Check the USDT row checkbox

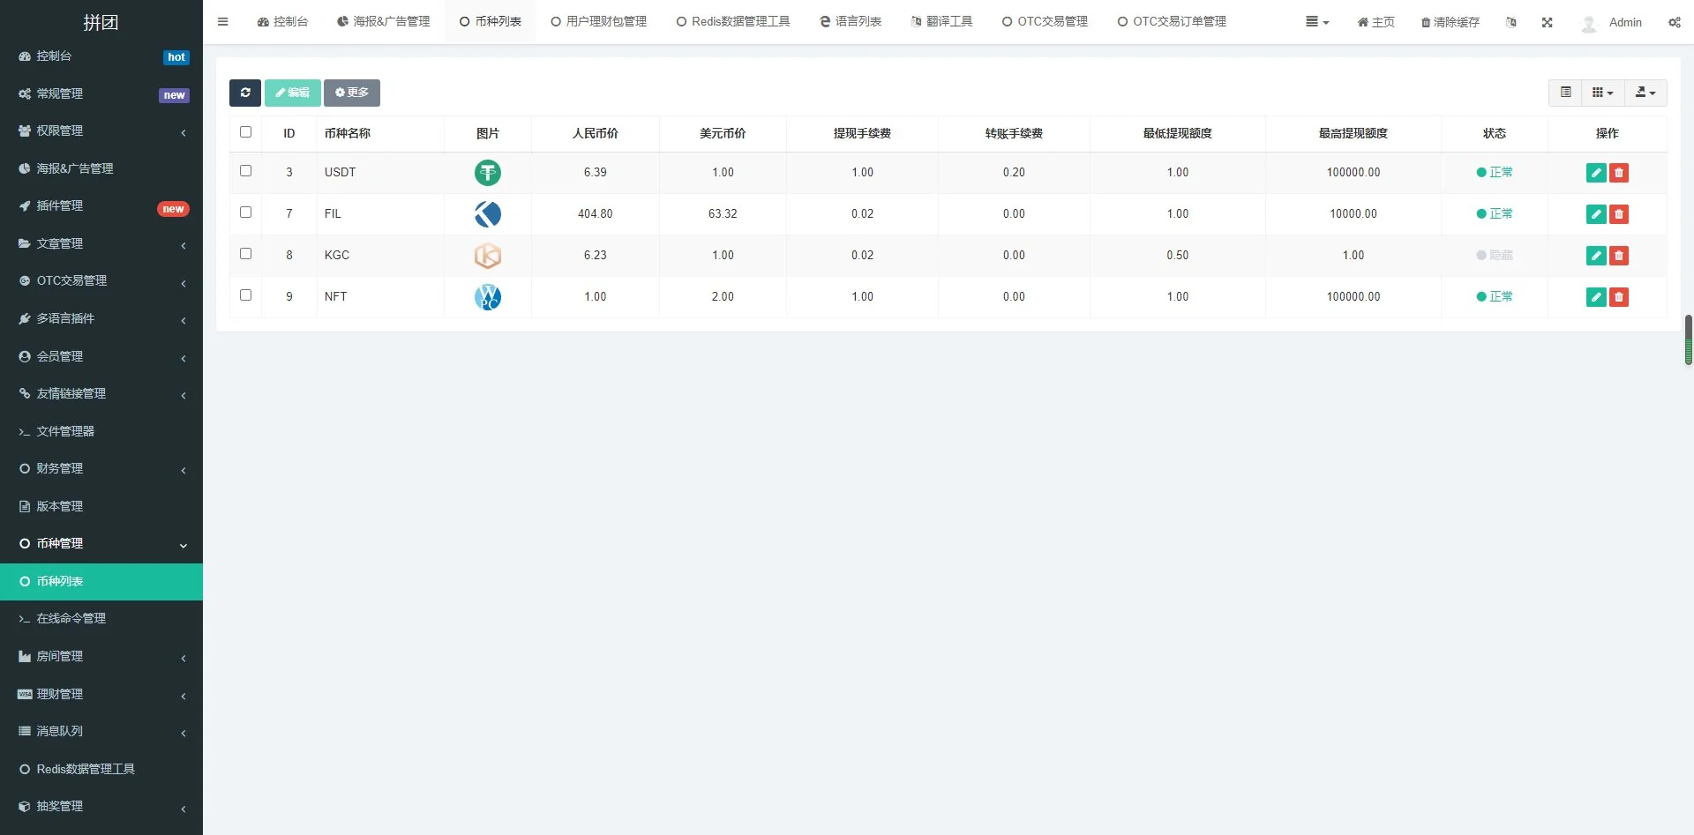245,171
